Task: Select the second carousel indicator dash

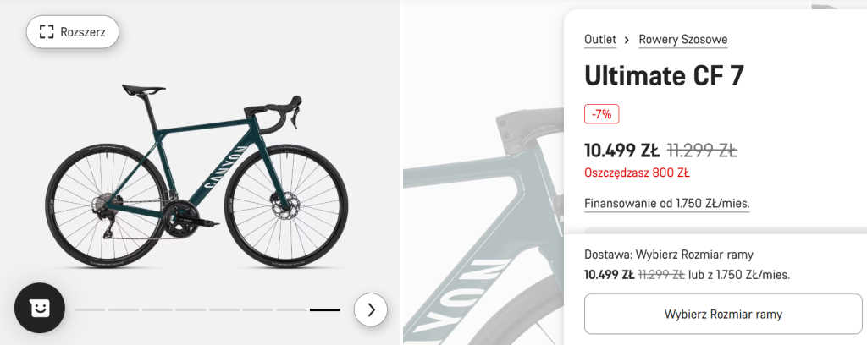Action: click(x=123, y=310)
